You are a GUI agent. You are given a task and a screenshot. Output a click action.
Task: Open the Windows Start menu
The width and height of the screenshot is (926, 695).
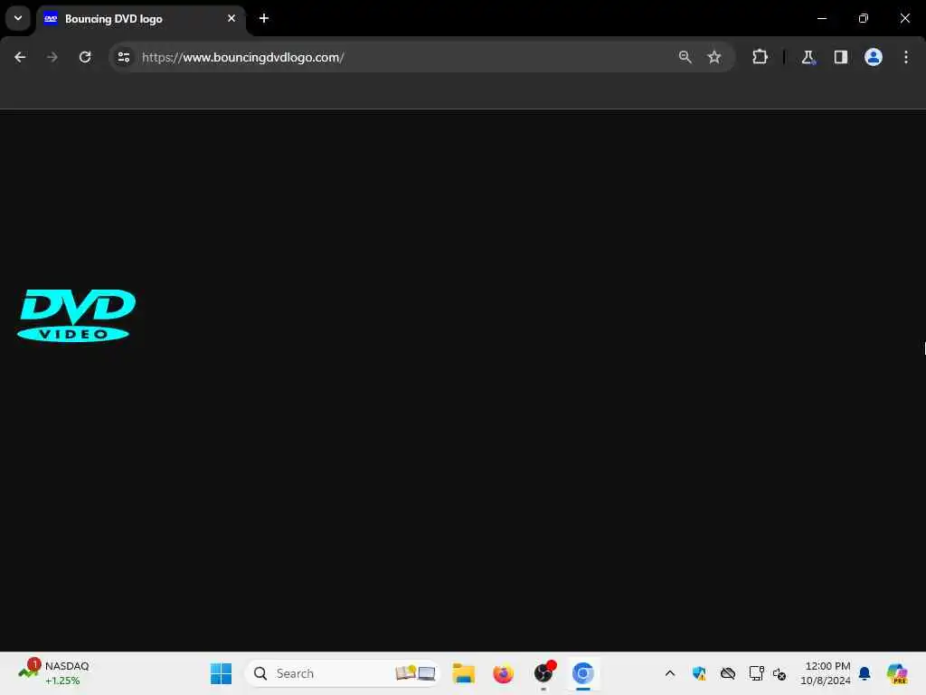point(221,673)
